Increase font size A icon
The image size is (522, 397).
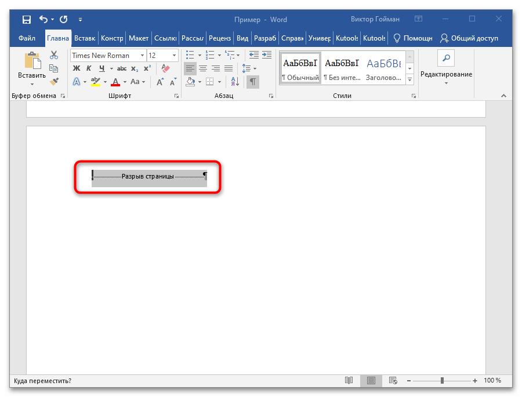click(x=160, y=82)
